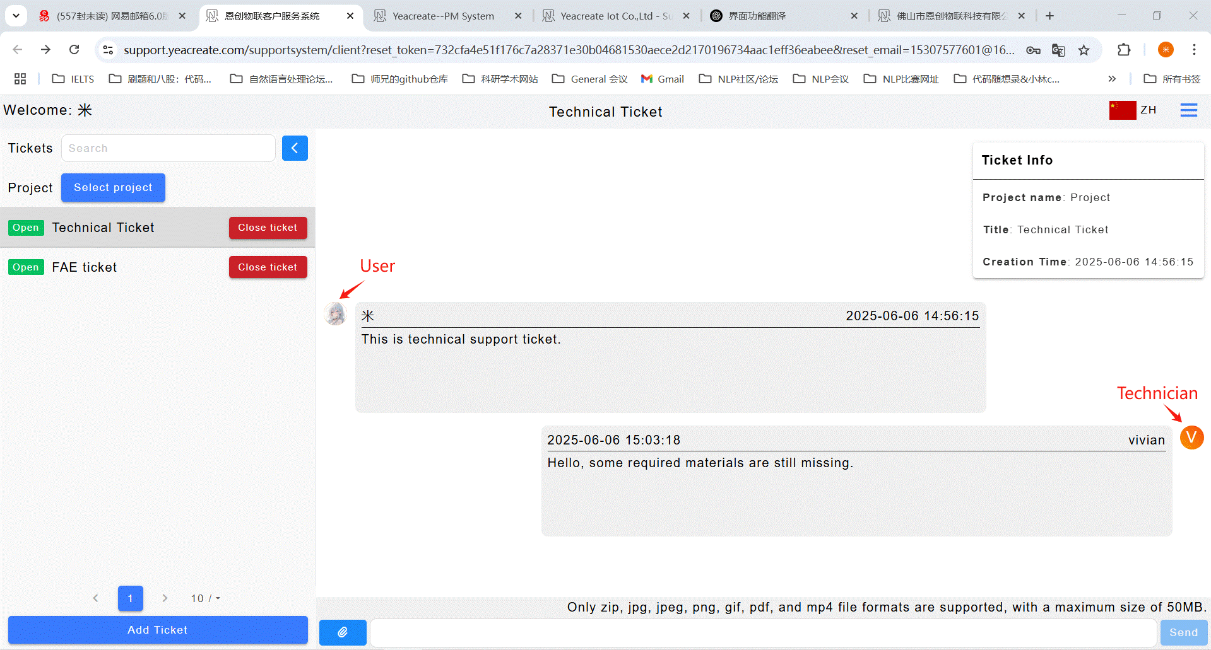This screenshot has height=650, width=1211.
Task: Click into the ticket Search field
Action: point(168,148)
